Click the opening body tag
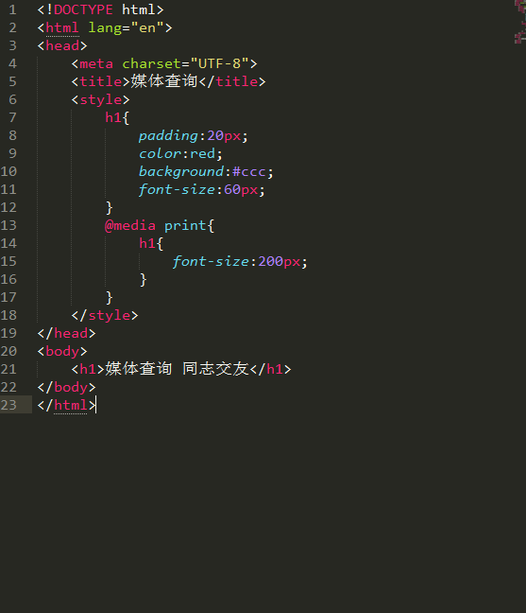The image size is (526, 613). click(x=62, y=352)
